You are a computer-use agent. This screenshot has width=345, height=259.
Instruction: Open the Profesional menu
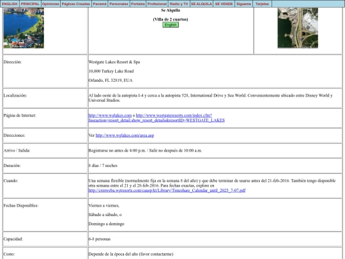(x=157, y=4)
